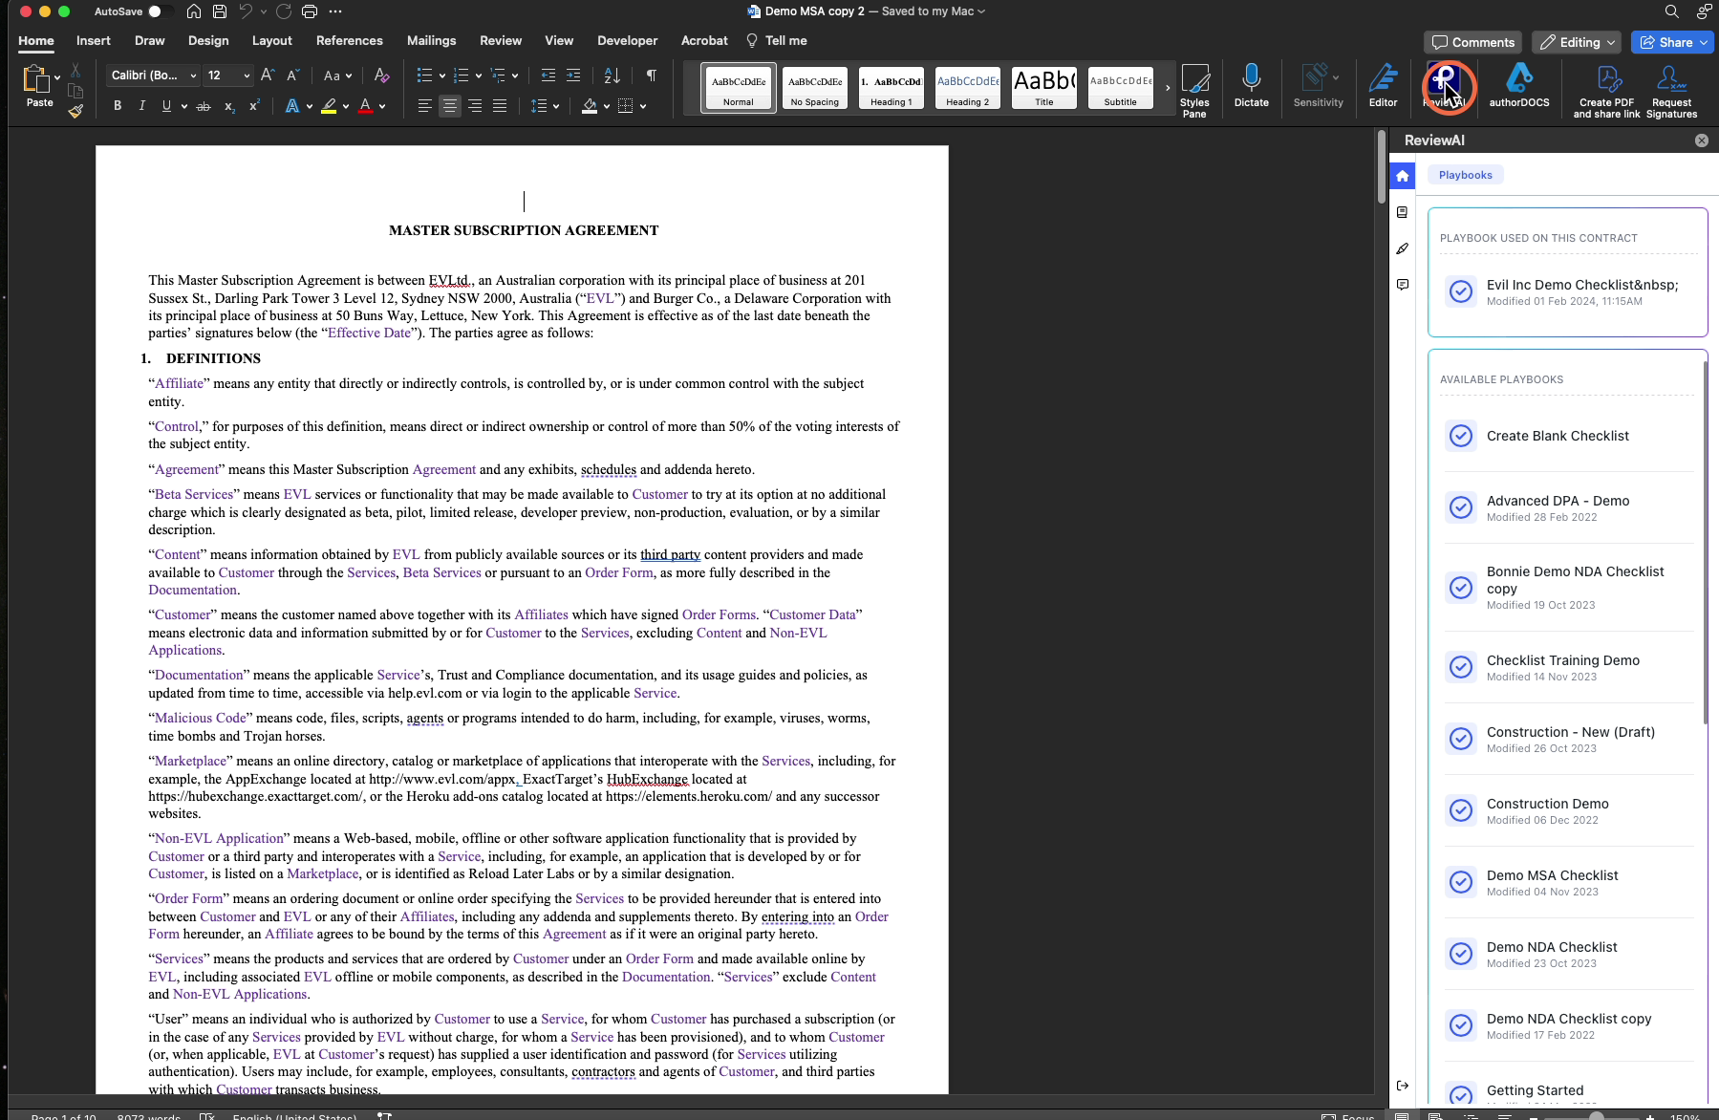Open the Acrobat ribbon tab

(704, 40)
